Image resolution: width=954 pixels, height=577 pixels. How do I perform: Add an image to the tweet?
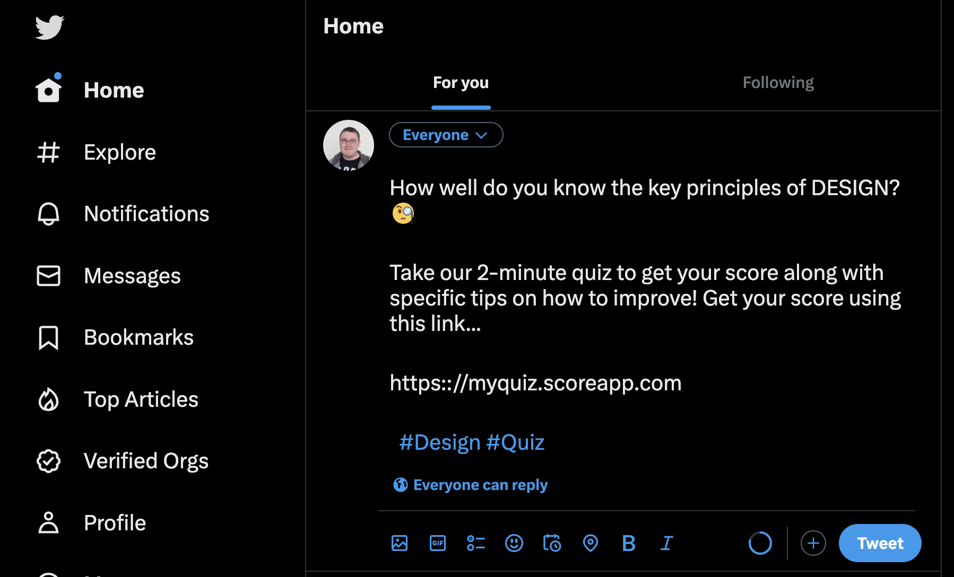tap(400, 543)
